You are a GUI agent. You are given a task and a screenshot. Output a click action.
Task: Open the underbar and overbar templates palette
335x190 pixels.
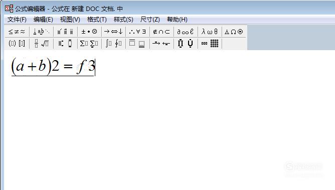tap(137, 44)
